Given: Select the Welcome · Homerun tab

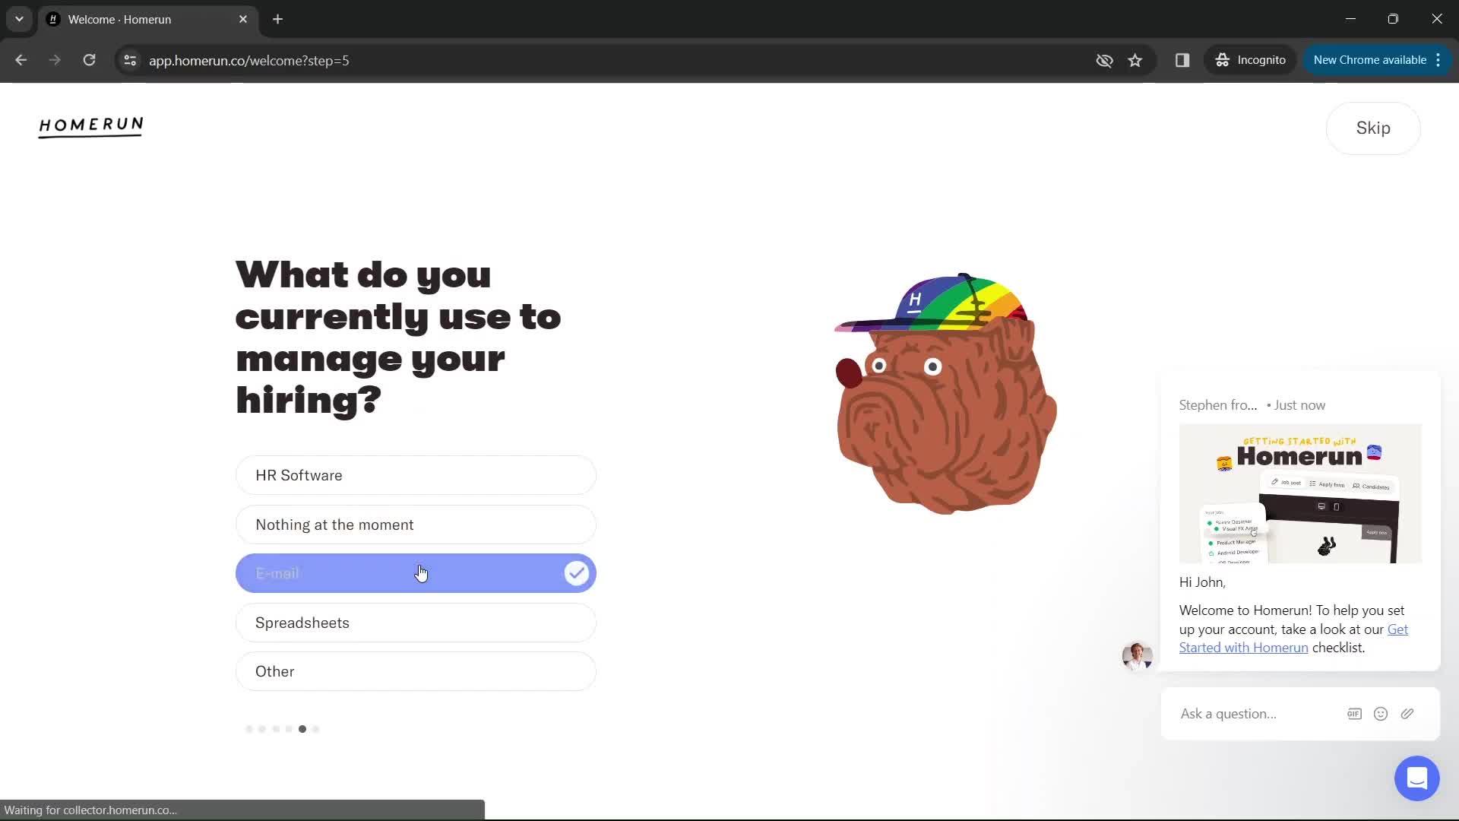Looking at the screenshot, I should [x=148, y=19].
